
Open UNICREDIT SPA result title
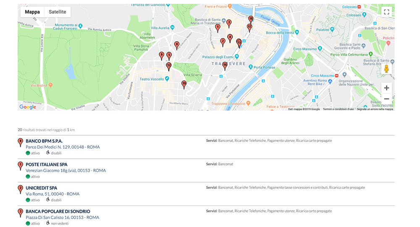(41, 188)
